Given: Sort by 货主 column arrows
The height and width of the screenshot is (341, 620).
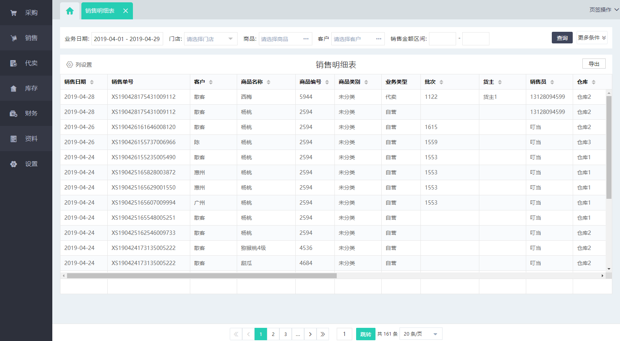Looking at the screenshot, I should coord(500,82).
